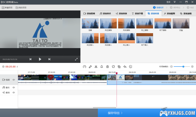The height and width of the screenshot is (117, 196).
Task: Mute the video track speaker
Action: pyautogui.click(x=14, y=80)
